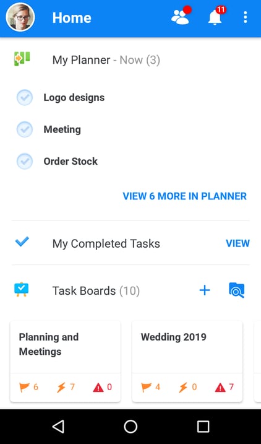Click VIEW 6 MORE IN PLANNER link
The image size is (261, 444).
[185, 196]
